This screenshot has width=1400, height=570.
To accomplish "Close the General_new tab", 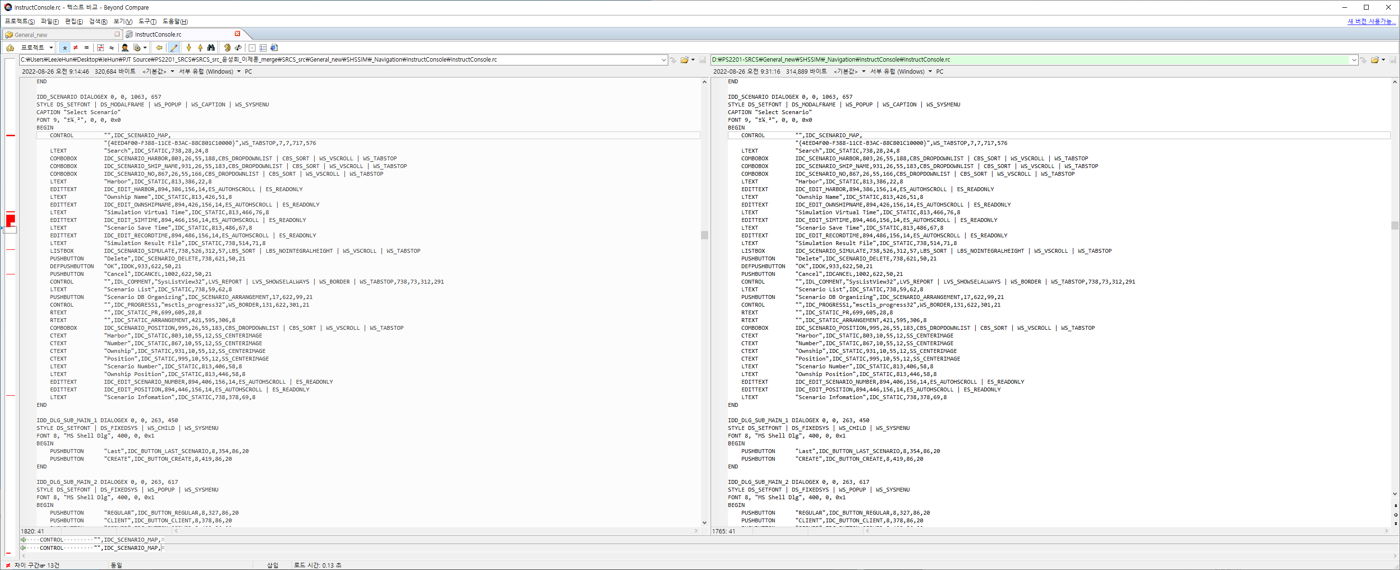I will (x=117, y=34).
